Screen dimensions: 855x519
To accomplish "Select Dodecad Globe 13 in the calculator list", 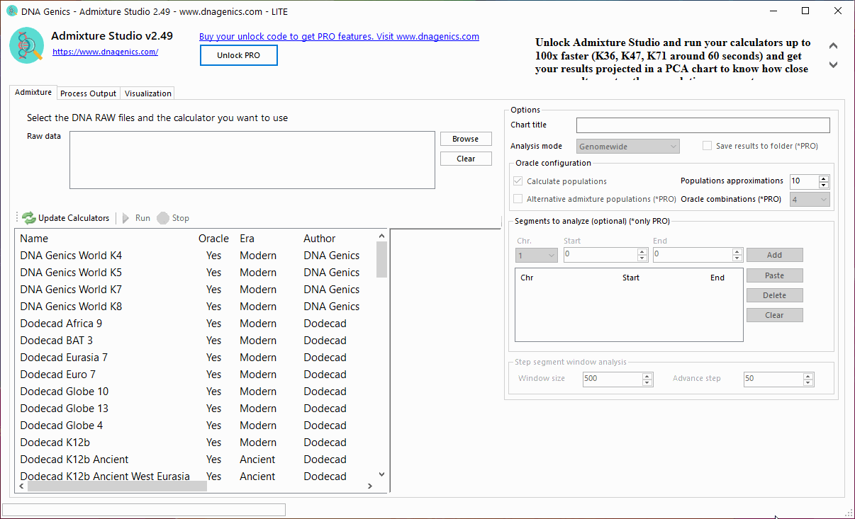I will click(x=64, y=408).
